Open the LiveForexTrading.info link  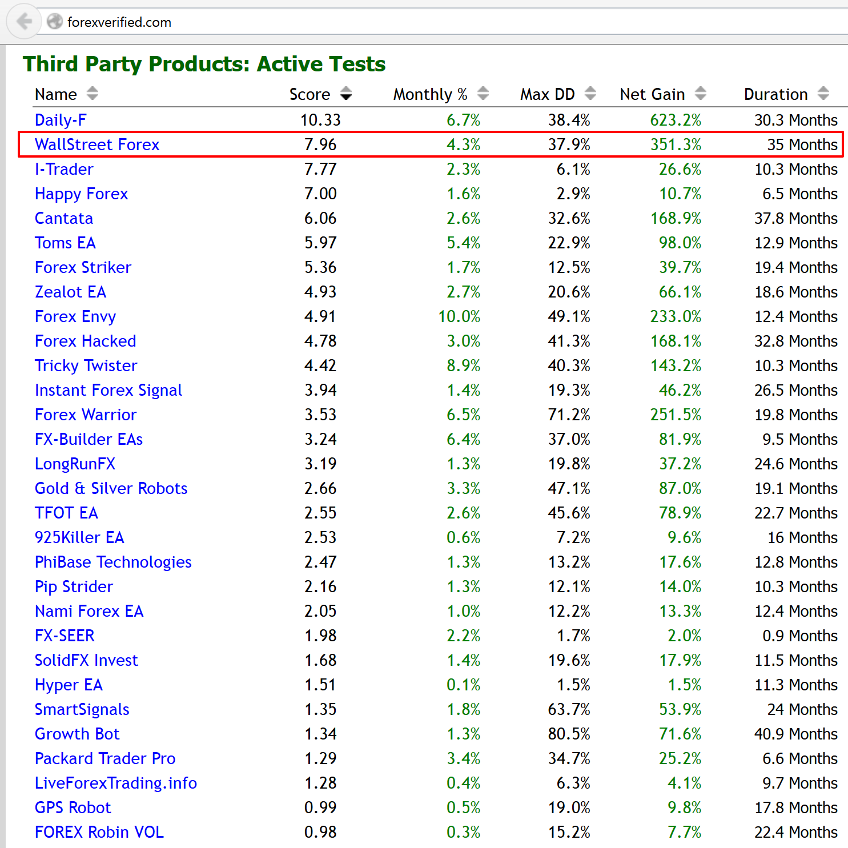(x=116, y=783)
